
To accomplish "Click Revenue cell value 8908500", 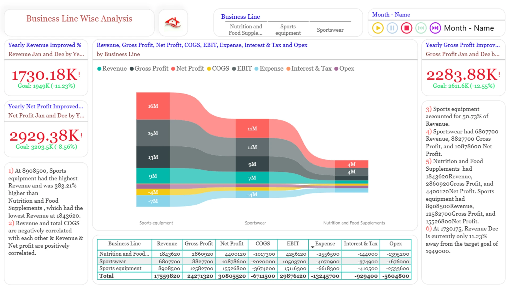I will point(169,268).
